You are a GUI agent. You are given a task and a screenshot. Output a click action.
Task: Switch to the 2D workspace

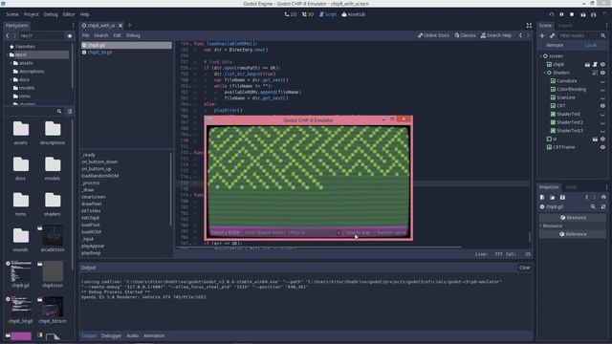click(x=291, y=14)
